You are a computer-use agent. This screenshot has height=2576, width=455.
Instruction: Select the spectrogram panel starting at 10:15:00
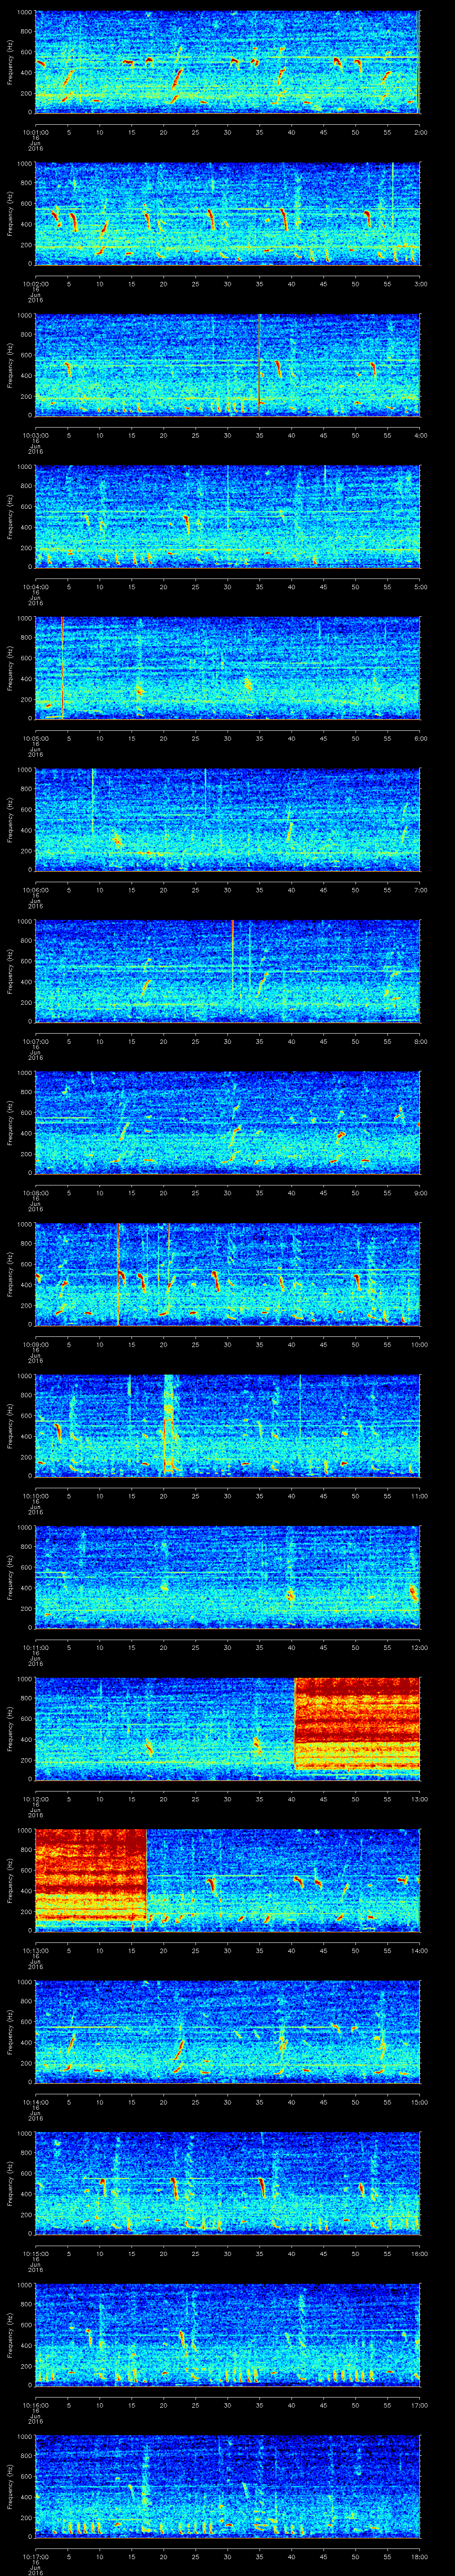click(x=227, y=2183)
